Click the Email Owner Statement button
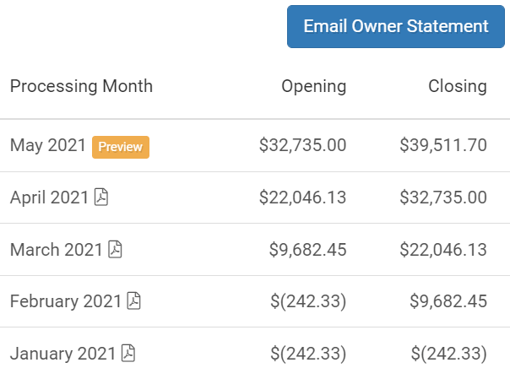This screenshot has height=368, width=510. 396,27
